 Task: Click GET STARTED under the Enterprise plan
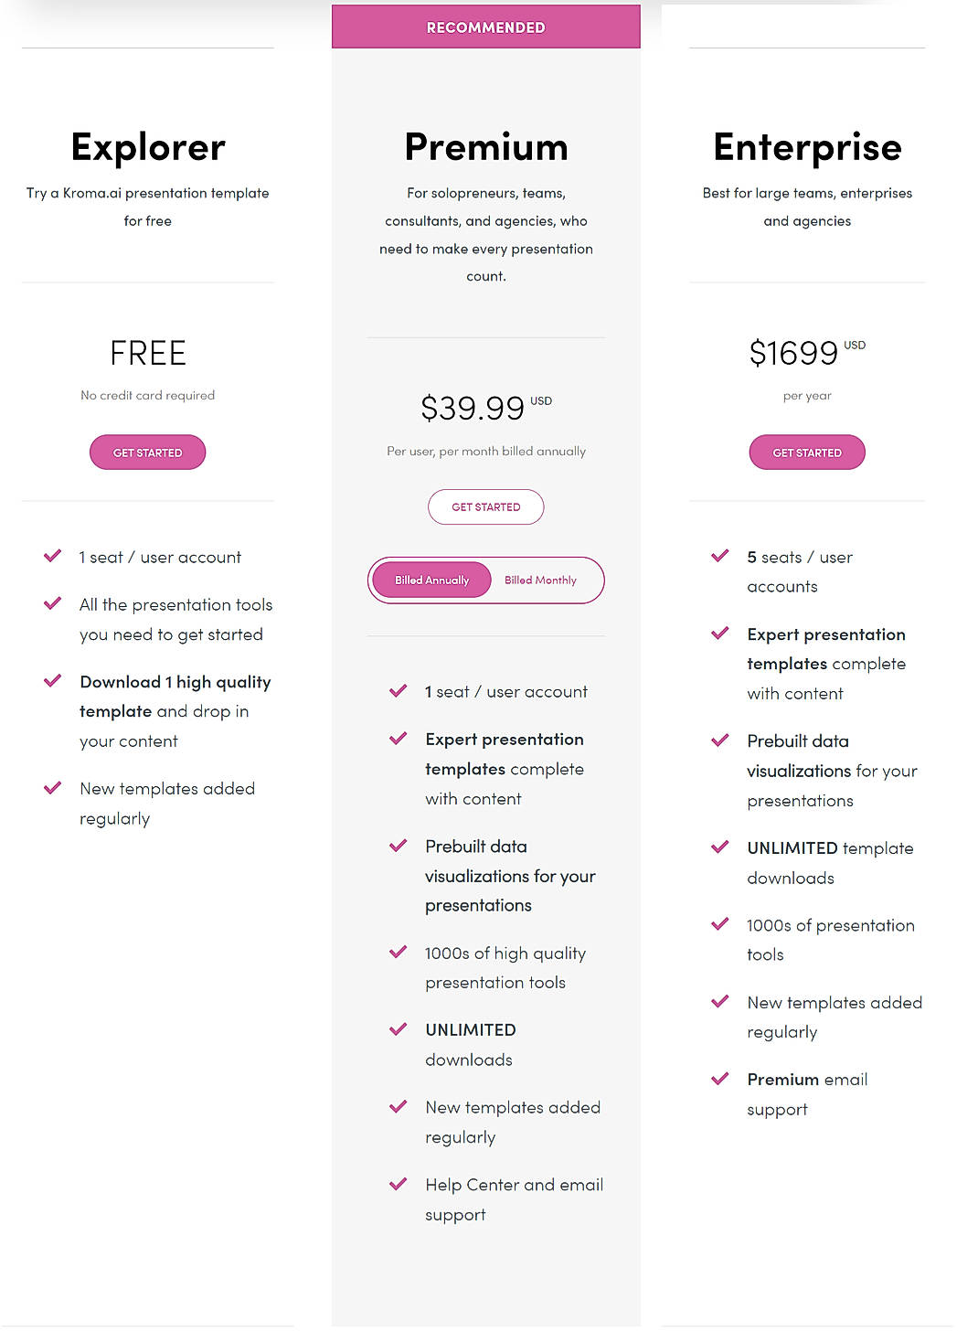[x=806, y=452]
